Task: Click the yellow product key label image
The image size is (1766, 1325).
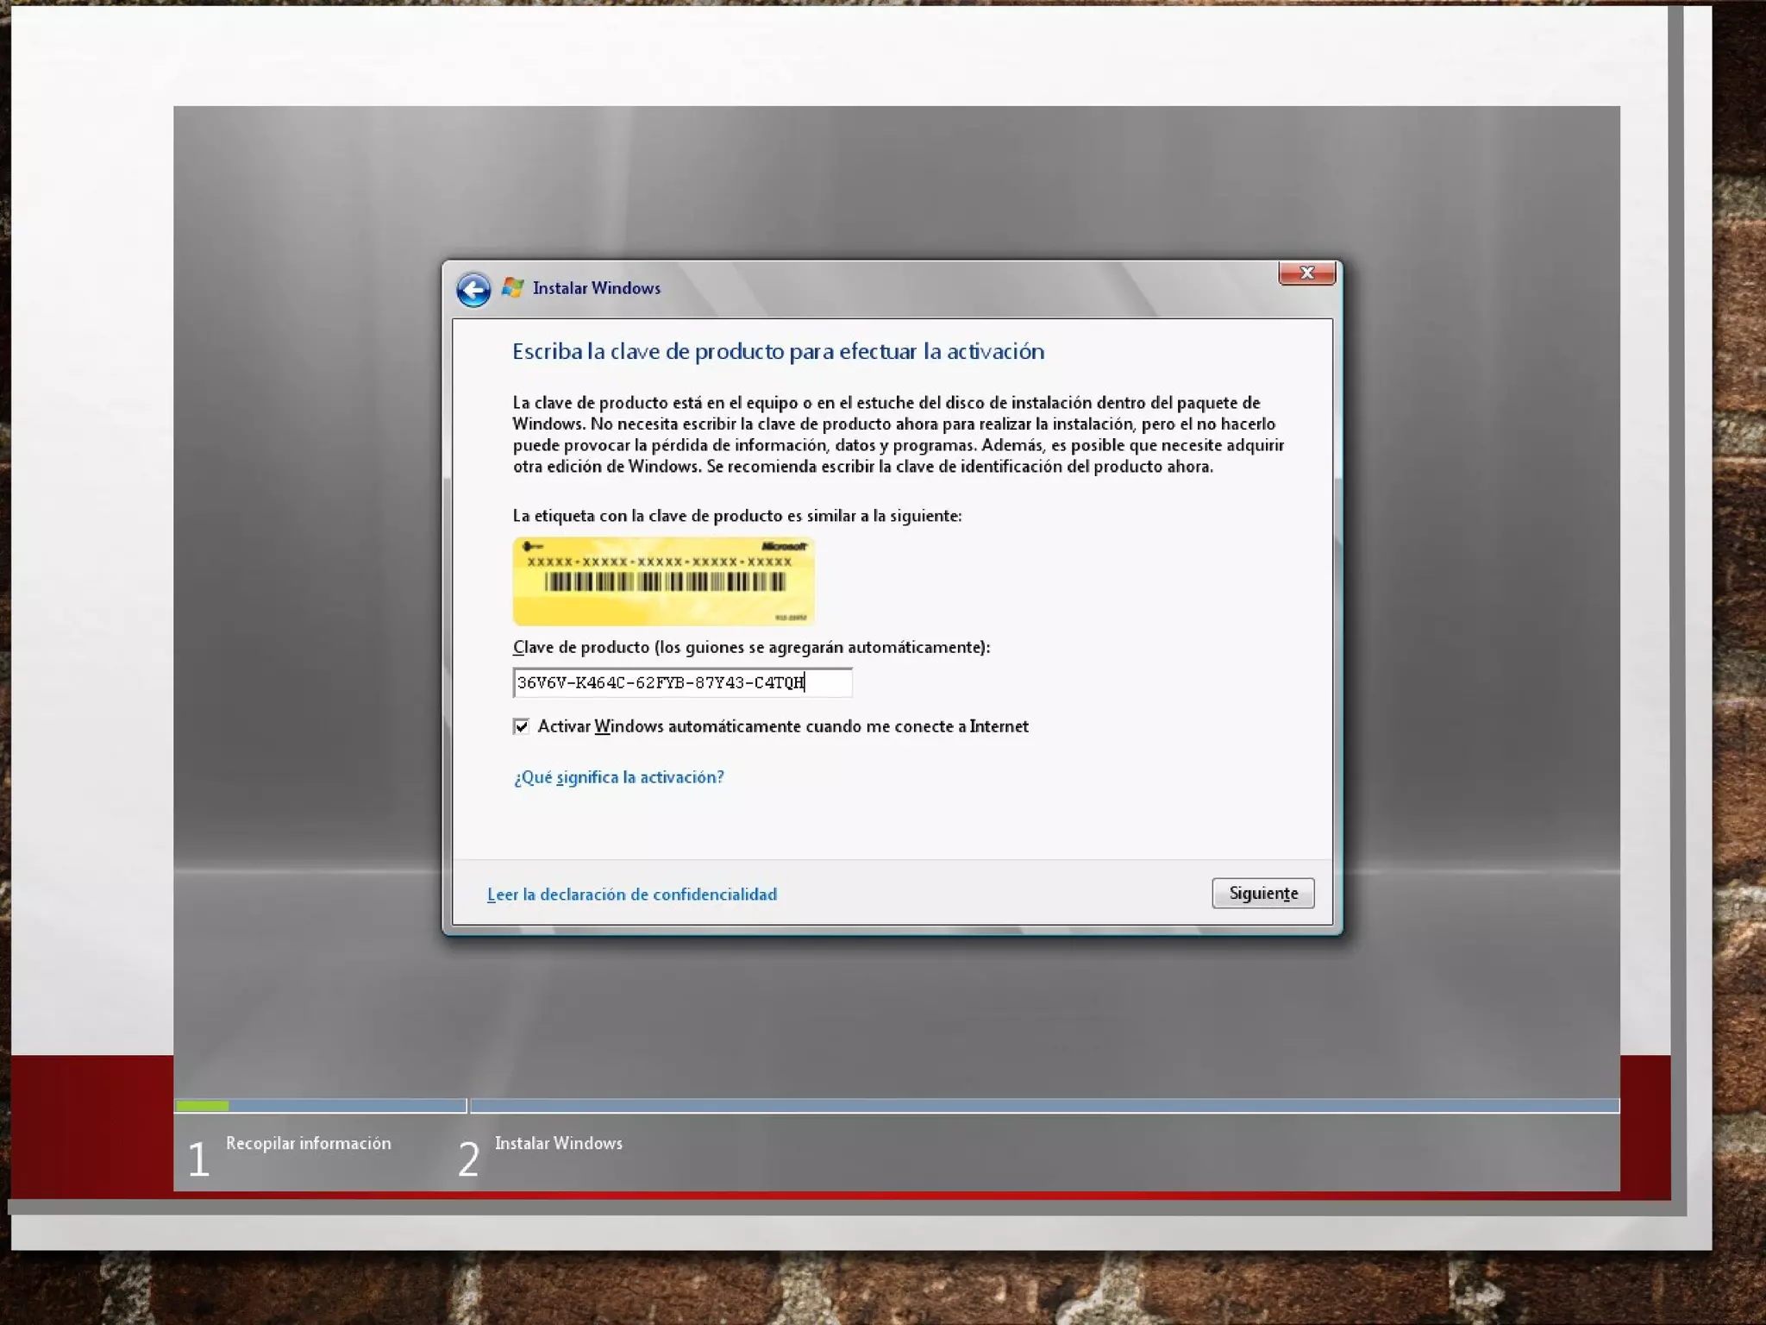Action: (x=663, y=608)
